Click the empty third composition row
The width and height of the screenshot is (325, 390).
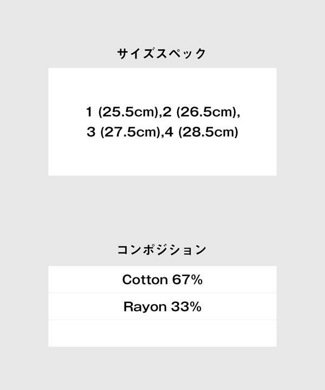point(162,333)
